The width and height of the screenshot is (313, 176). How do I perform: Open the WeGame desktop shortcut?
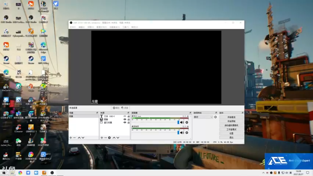[x=6, y=87]
